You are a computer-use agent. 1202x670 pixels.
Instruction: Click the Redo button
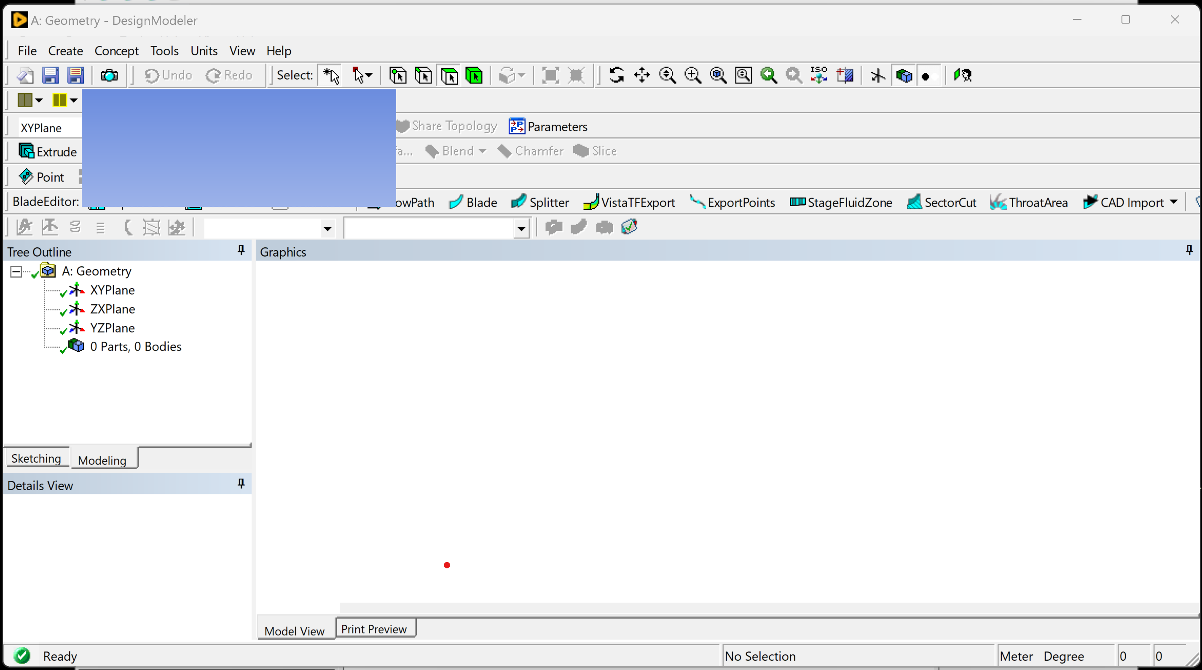coord(229,75)
